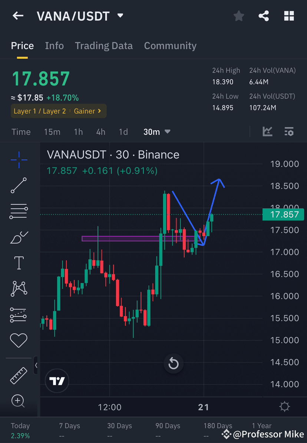Switch to the Trading Data tab
Image resolution: width=307 pixels, height=443 pixels.
(x=104, y=45)
